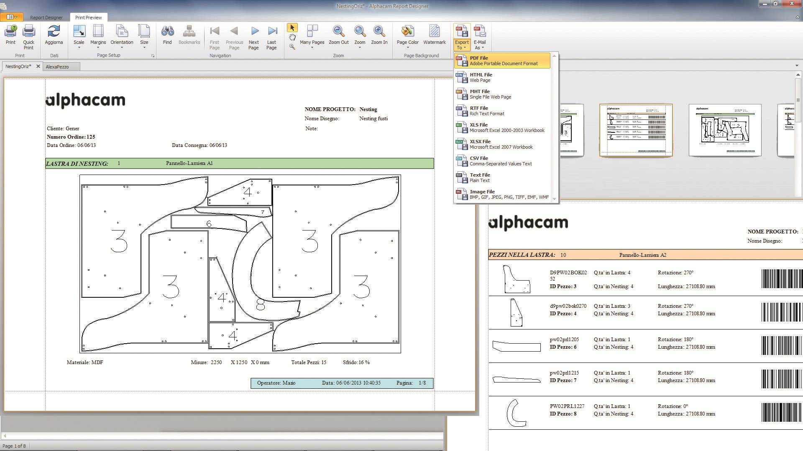Click 'ID Pezzo: 6' label
The height and width of the screenshot is (451, 803).
[x=563, y=347]
